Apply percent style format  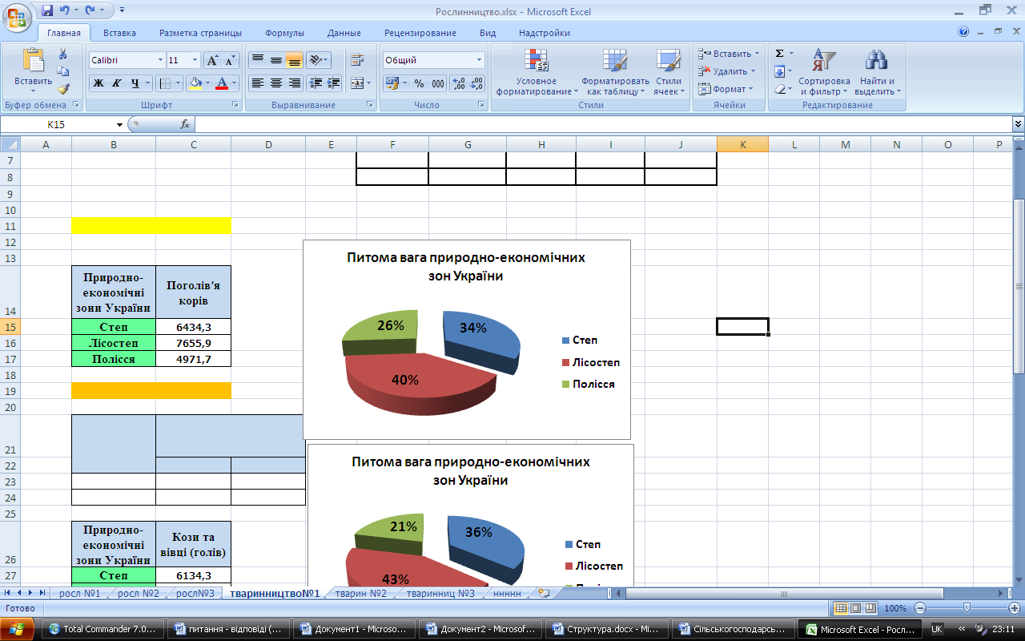419,83
